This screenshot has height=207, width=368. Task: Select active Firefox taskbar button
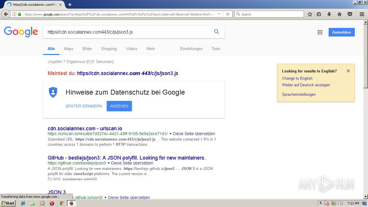[x=71, y=203]
